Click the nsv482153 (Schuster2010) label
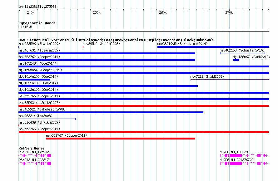 click(242, 50)
